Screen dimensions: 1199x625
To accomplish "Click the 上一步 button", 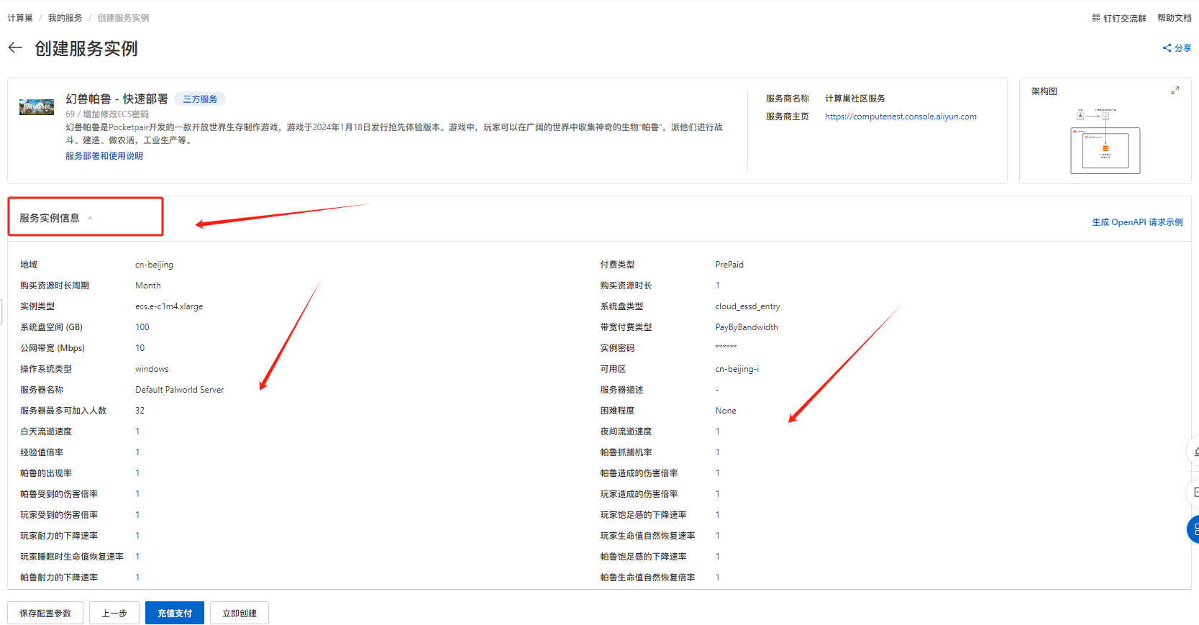I will coord(114,613).
